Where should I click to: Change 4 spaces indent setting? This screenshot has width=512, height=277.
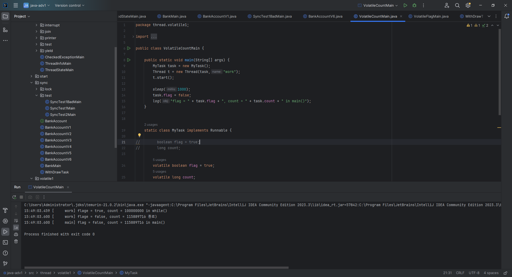click(x=491, y=273)
